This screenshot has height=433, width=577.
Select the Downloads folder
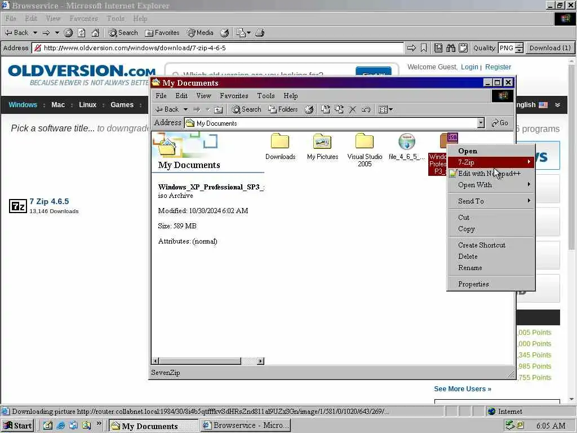pyautogui.click(x=281, y=147)
